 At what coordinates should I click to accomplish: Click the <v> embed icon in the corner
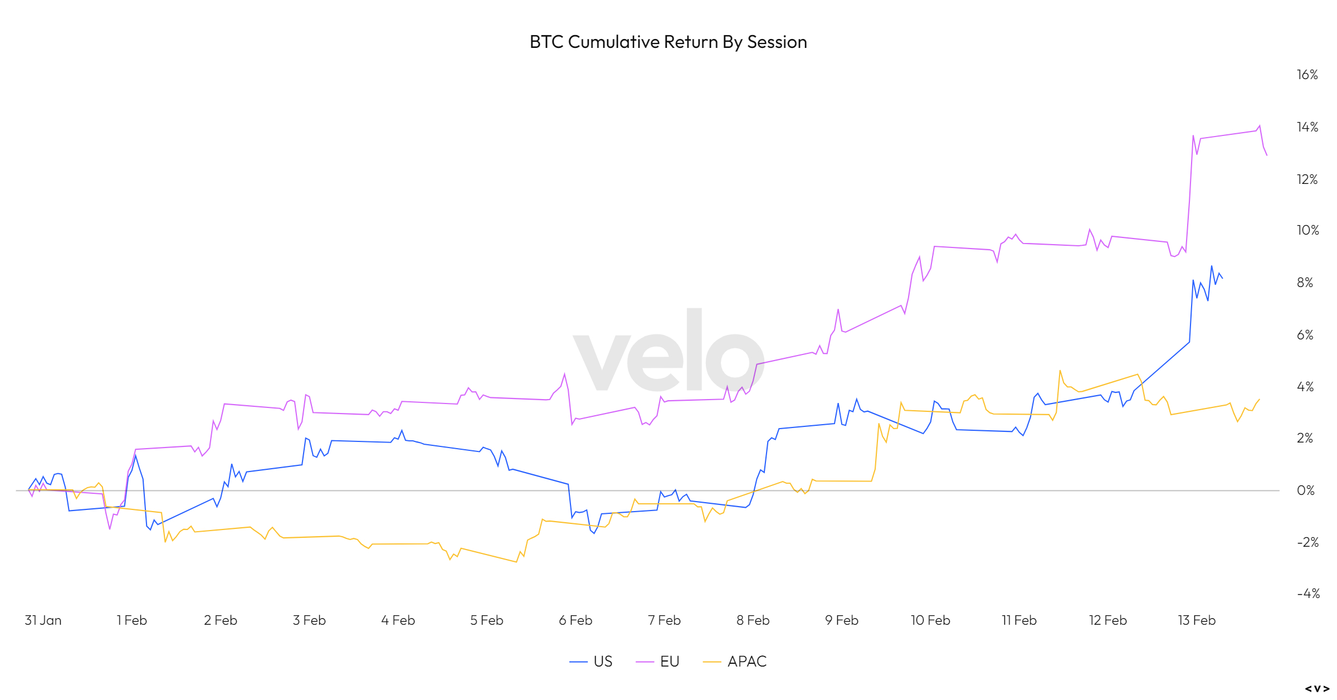[1317, 689]
